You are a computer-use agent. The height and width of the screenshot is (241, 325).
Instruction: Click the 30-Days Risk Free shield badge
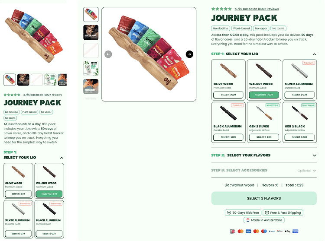243,212
